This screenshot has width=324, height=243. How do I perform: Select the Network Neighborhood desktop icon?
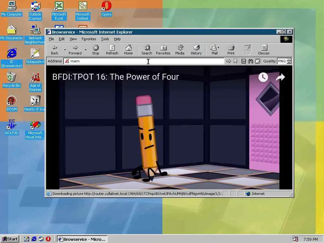coord(35,34)
